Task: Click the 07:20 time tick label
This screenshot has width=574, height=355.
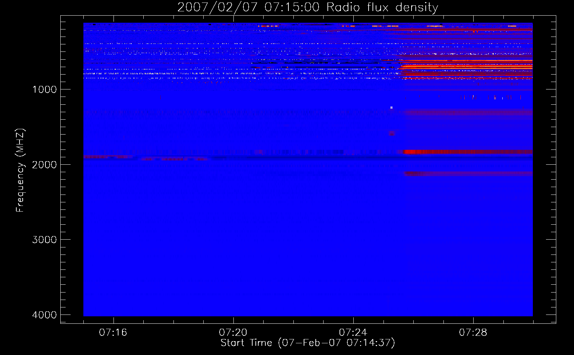Action: [x=233, y=333]
